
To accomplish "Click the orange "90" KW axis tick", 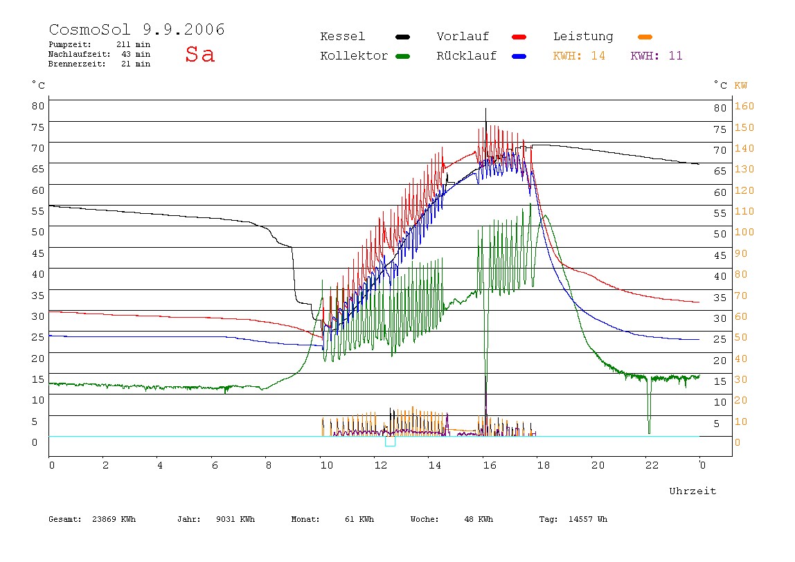I will pyautogui.click(x=741, y=253).
